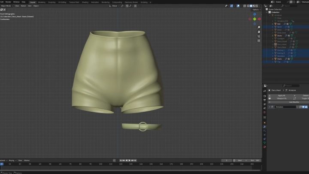Toggle X-ray mode in viewport header
Image resolution: width=309 pixels, height=174 pixels.
point(245,6)
